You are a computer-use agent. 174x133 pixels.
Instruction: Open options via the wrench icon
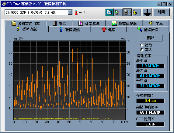point(137,12)
